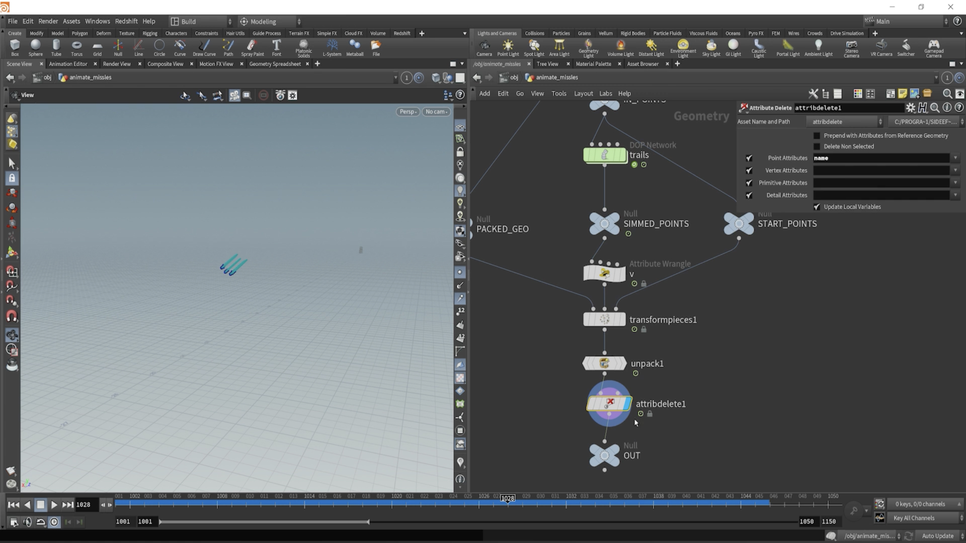
Task: Select the Grid shelf tool
Action: coord(97,48)
